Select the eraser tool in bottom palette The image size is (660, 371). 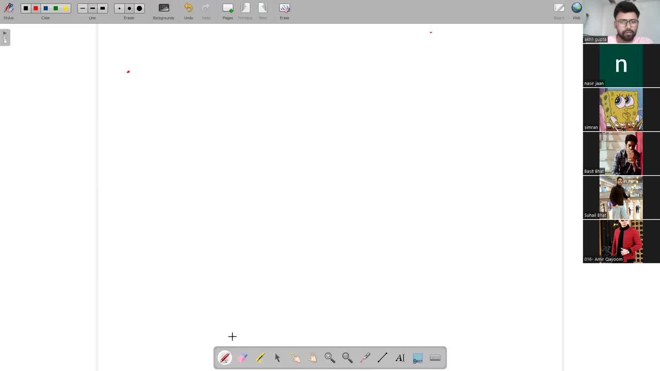pyautogui.click(x=242, y=358)
